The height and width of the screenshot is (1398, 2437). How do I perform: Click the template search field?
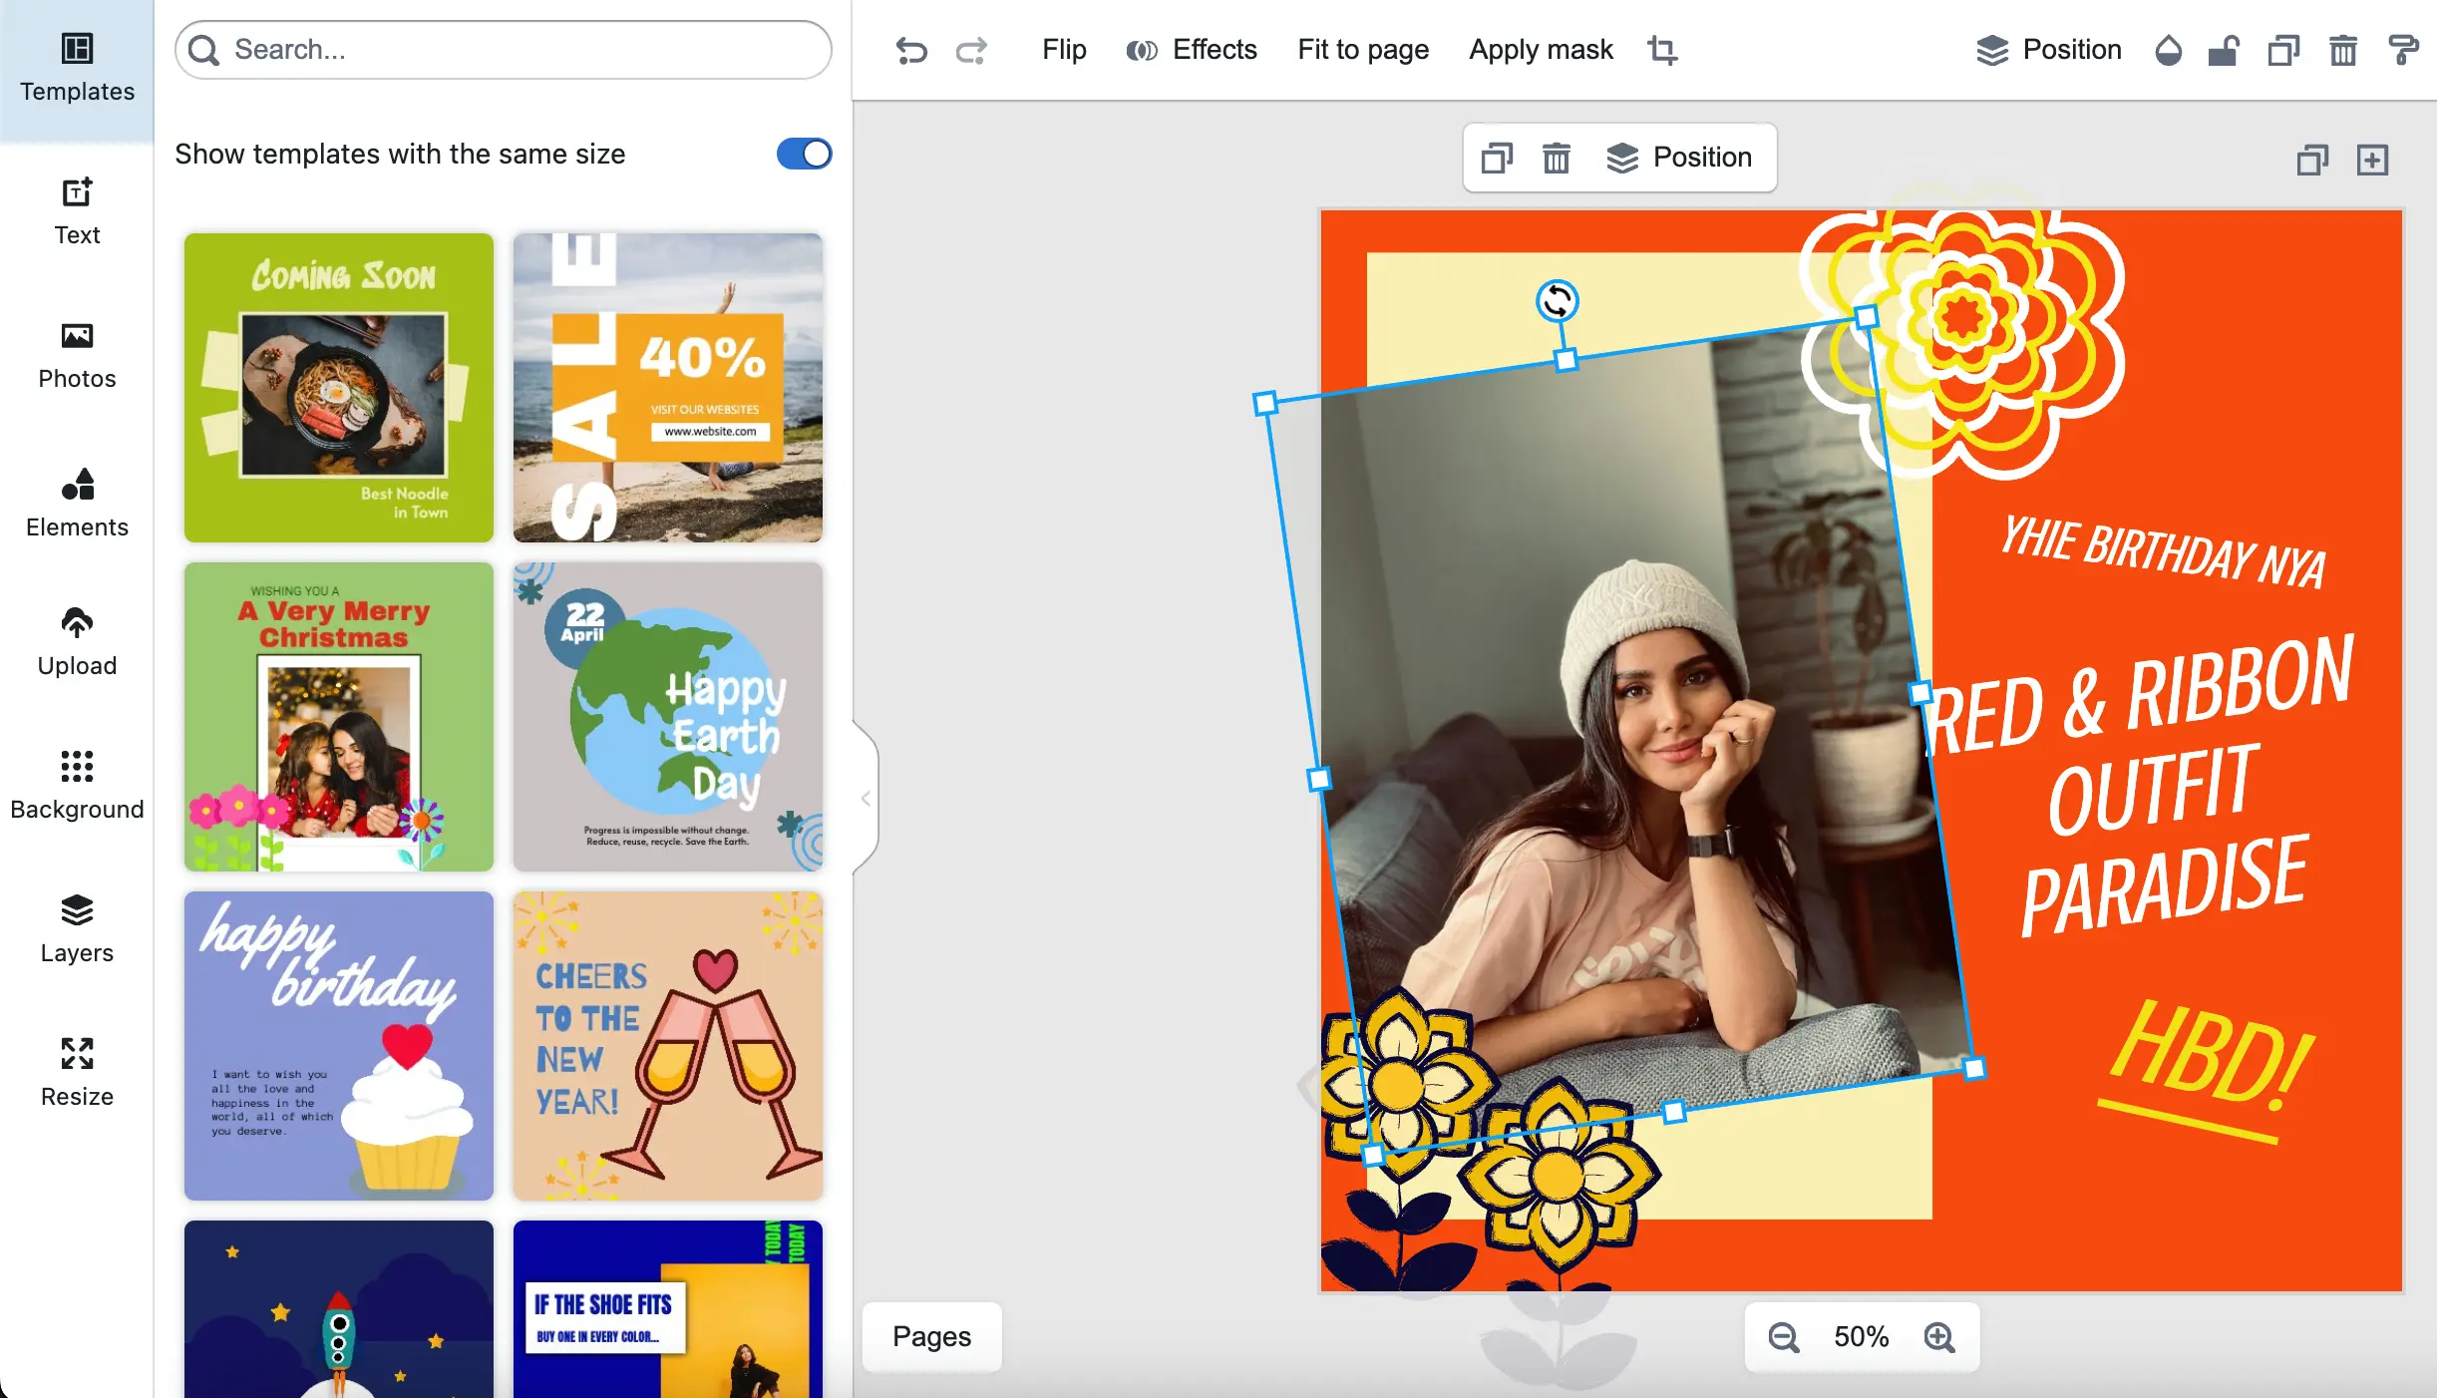(504, 50)
